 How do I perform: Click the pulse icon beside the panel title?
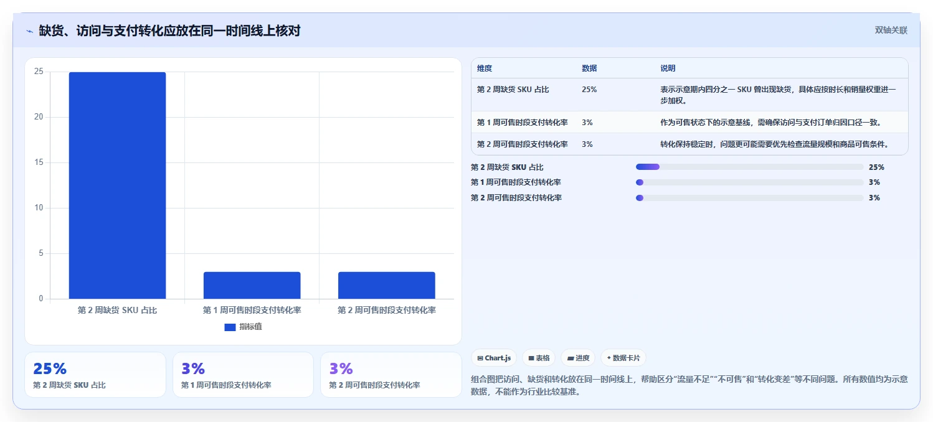[29, 31]
